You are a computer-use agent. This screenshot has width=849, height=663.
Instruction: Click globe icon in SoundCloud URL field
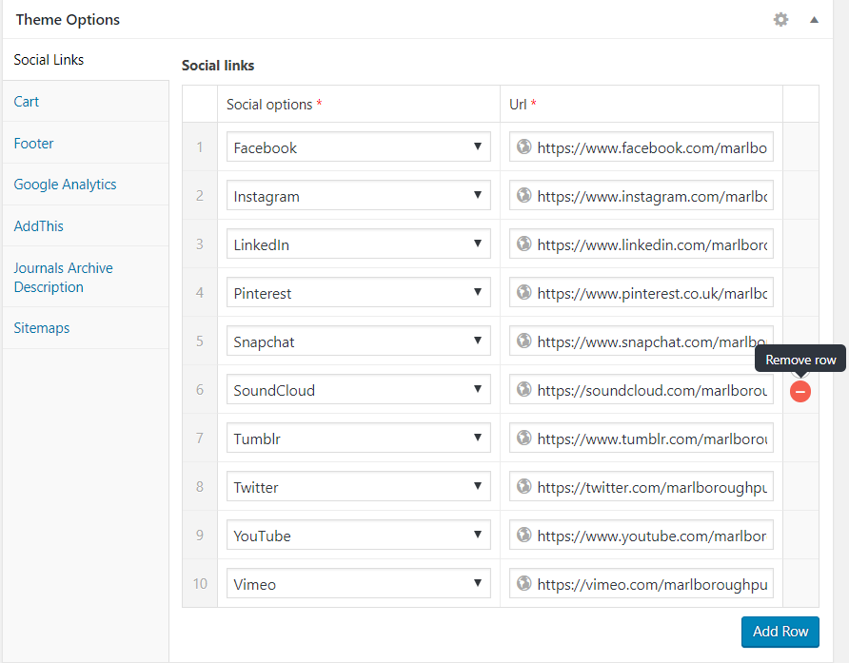tap(523, 389)
